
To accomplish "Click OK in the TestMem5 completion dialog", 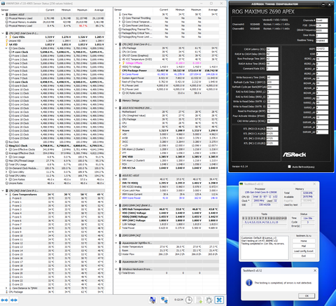I will (307, 295).
